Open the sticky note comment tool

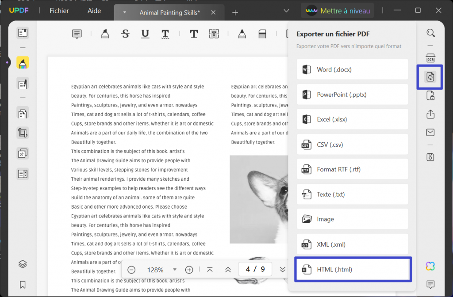click(77, 34)
